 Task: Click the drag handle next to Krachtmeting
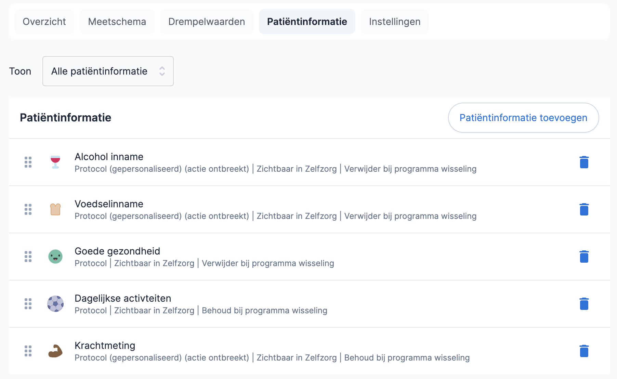pos(28,351)
